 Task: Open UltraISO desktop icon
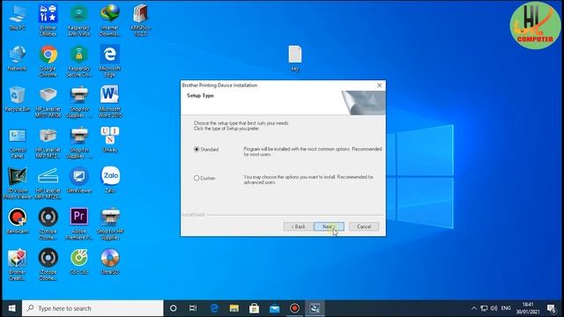110,262
